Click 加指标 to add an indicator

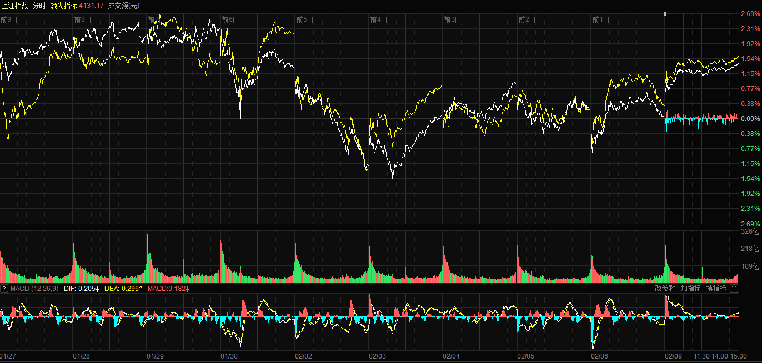[x=690, y=289]
